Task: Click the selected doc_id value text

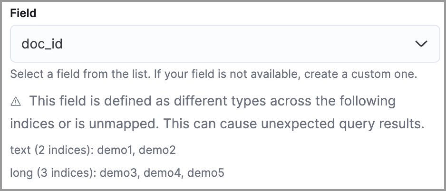Action: tap(42, 44)
